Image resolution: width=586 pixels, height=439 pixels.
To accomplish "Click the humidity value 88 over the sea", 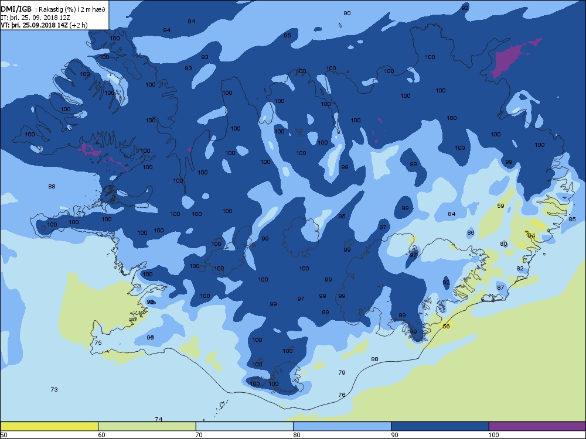I will (x=52, y=186).
